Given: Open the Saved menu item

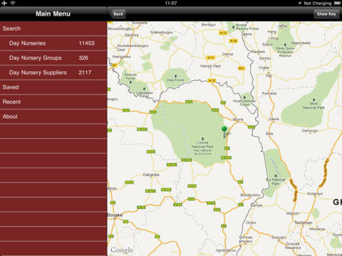Looking at the screenshot, I should (53, 87).
